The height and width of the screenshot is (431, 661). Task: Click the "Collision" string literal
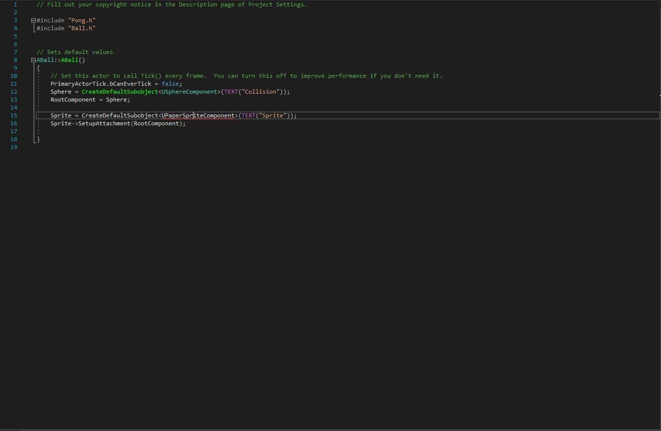tap(260, 92)
